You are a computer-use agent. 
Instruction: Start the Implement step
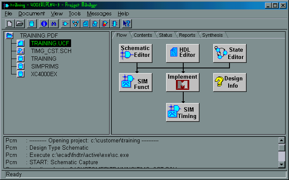[183, 82]
